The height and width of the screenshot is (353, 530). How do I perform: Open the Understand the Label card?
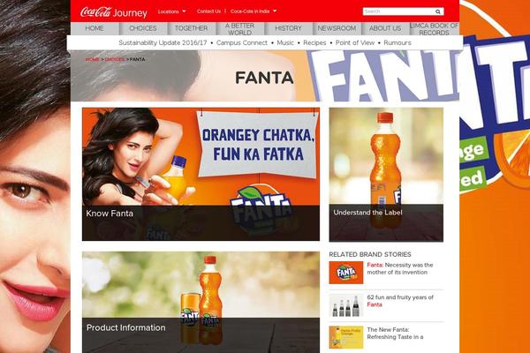[386, 175]
